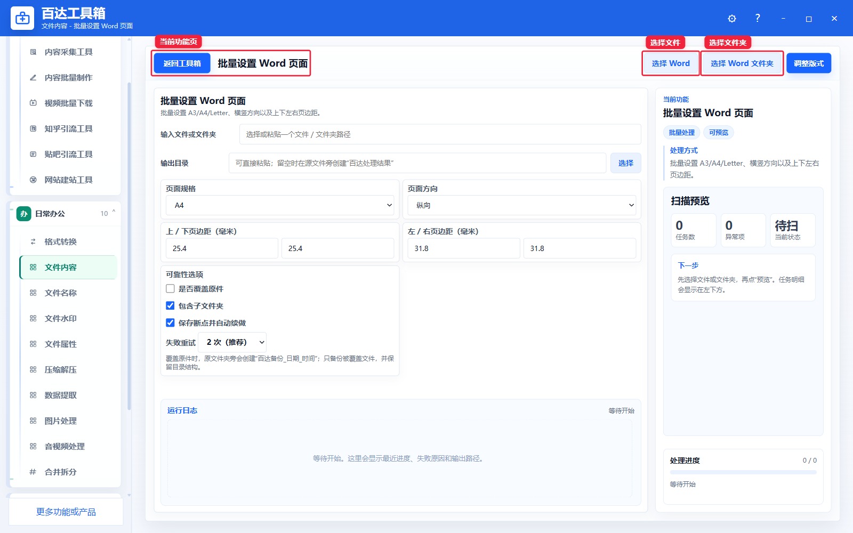This screenshot has width=853, height=533.
Task: Click the top margin 25.4 field
Action: (222, 248)
